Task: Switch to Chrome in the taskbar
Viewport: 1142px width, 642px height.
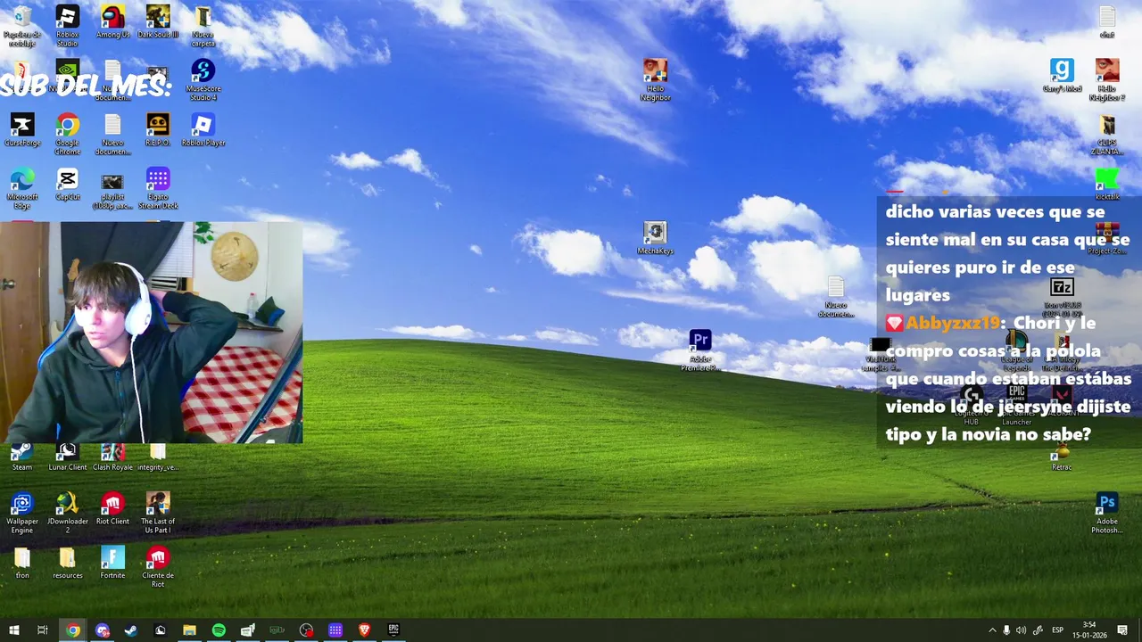Action: (72, 630)
